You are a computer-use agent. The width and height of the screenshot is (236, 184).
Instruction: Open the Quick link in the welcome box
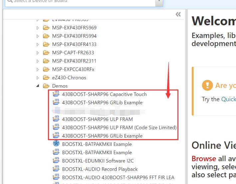[228, 99]
